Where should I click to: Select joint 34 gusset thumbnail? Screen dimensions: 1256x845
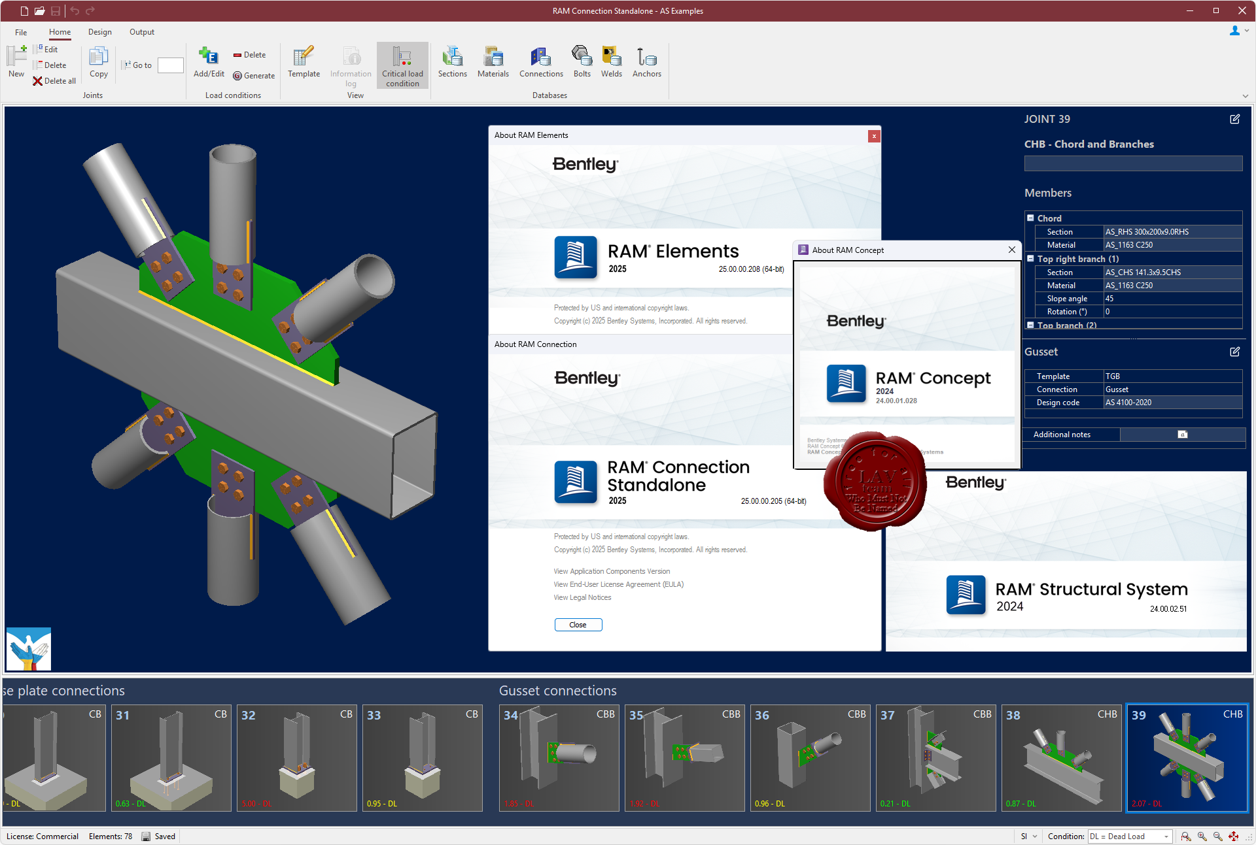[x=559, y=758]
